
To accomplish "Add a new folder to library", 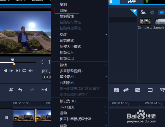I will pos(143,12).
